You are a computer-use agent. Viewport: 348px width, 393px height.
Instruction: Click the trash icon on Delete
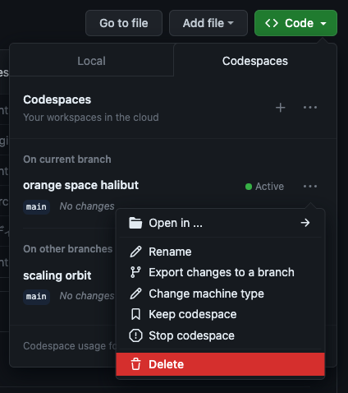[x=135, y=364]
